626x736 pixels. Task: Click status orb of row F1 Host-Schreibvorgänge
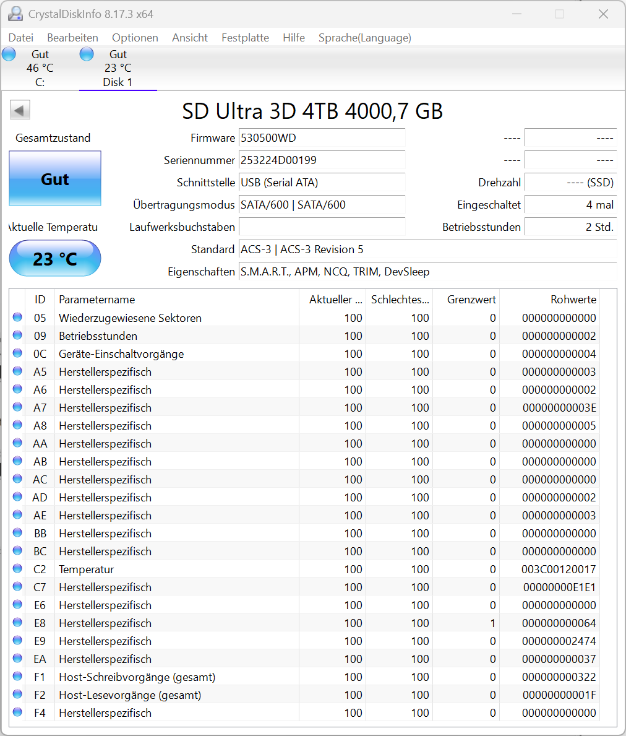[17, 677]
